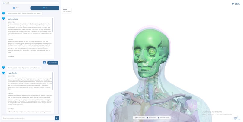Click the Varicose Veins card title
This screenshot has height=122, width=243.
click(x=13, y=19)
